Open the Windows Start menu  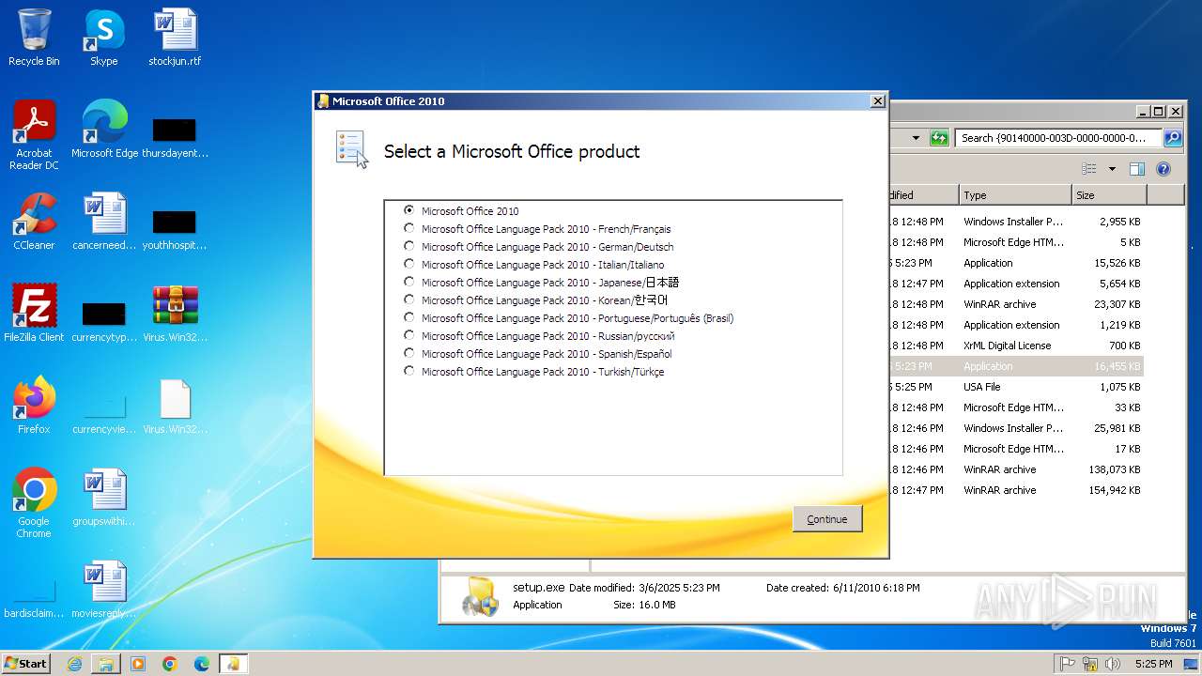(x=26, y=663)
